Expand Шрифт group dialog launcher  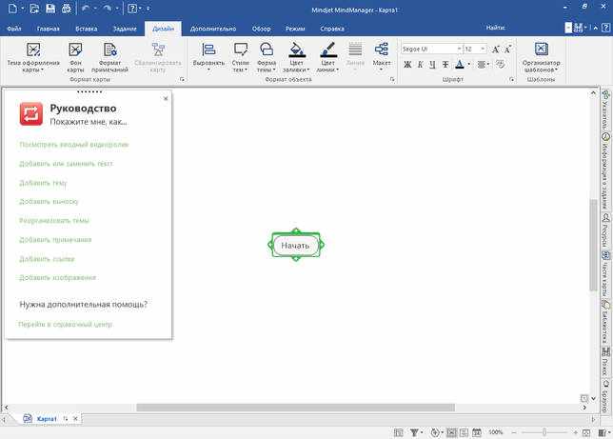(x=512, y=79)
